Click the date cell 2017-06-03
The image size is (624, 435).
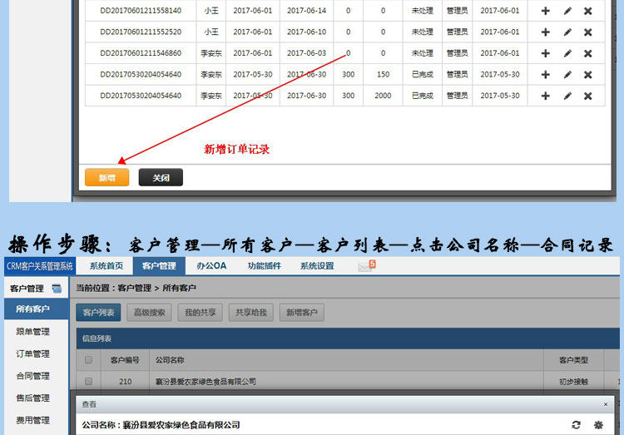pyautogui.click(x=306, y=53)
